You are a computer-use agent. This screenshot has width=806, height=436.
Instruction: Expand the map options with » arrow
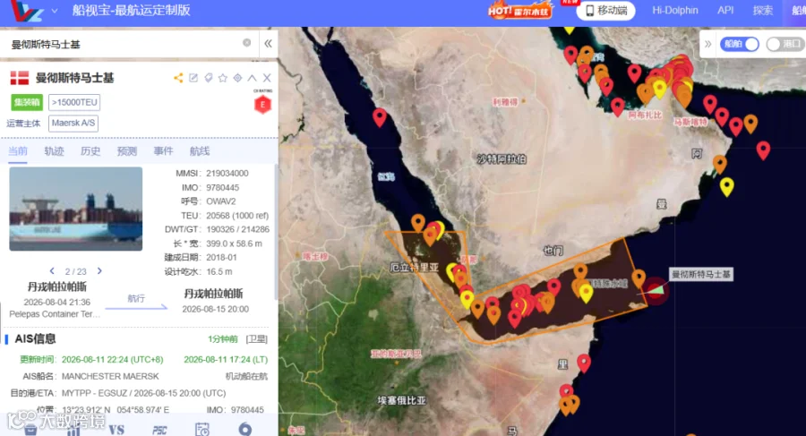(707, 44)
